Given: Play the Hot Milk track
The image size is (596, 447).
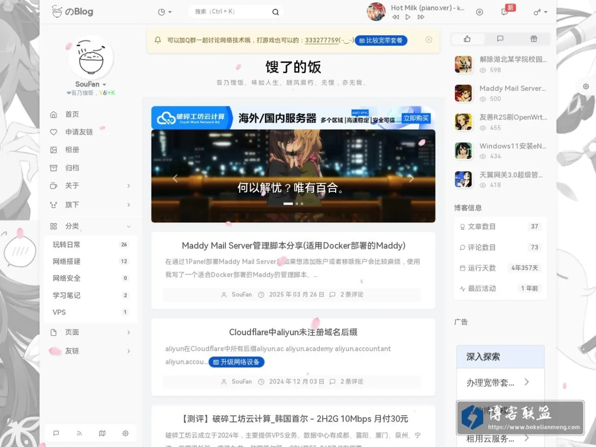Looking at the screenshot, I should [408, 17].
